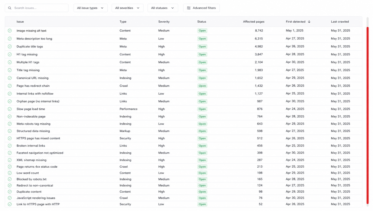Open the Advanced filters button
Image resolution: width=373 pixels, height=211 pixels.
pyautogui.click(x=201, y=8)
